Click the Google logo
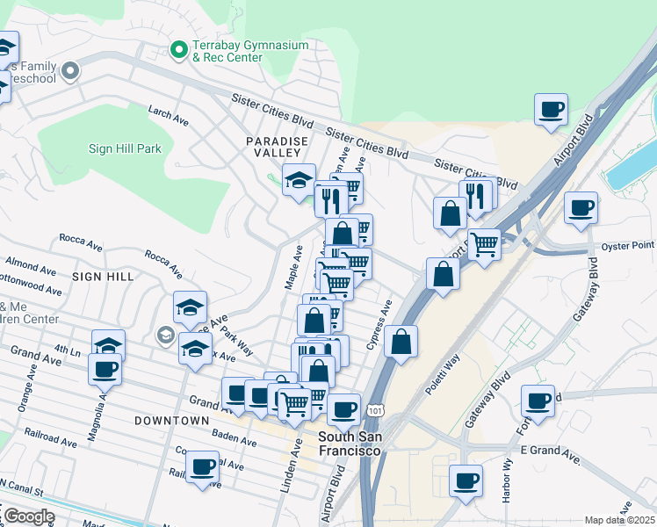The width and height of the screenshot is (657, 527). tap(29, 516)
